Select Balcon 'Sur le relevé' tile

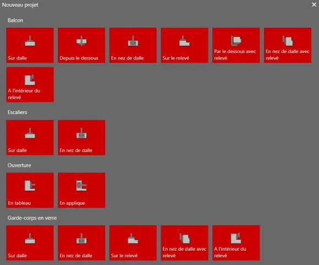pyautogui.click(x=184, y=45)
